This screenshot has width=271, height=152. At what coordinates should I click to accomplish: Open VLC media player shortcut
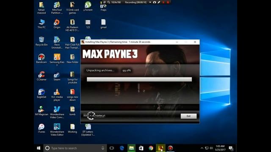click(x=57, y=95)
